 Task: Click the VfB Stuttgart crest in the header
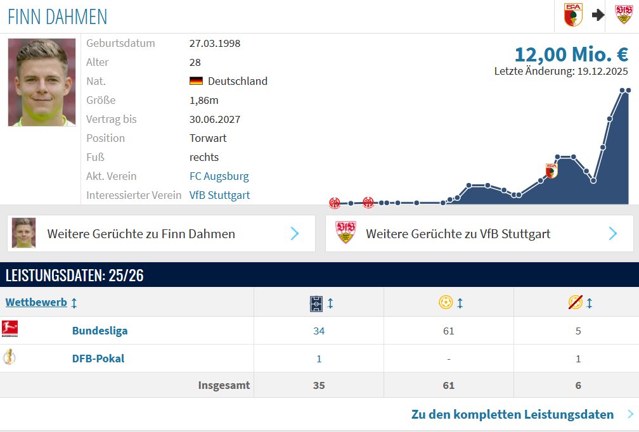pos(624,15)
